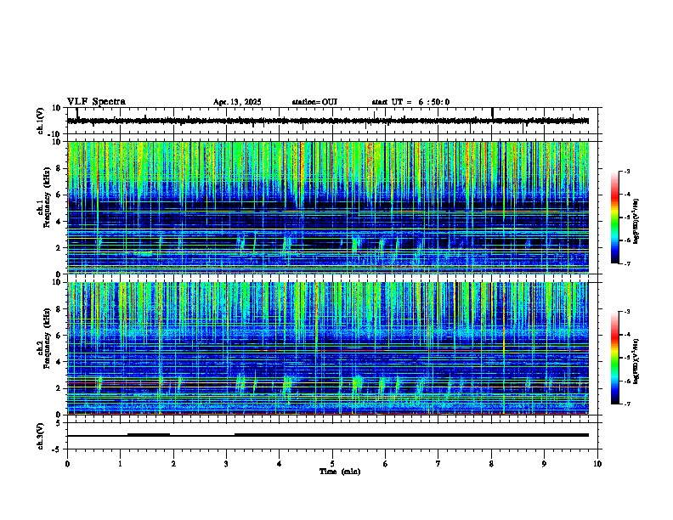The width and height of the screenshot is (673, 520).
Task: Click the date text "Apr. 13, 2025"
Action: (237, 102)
